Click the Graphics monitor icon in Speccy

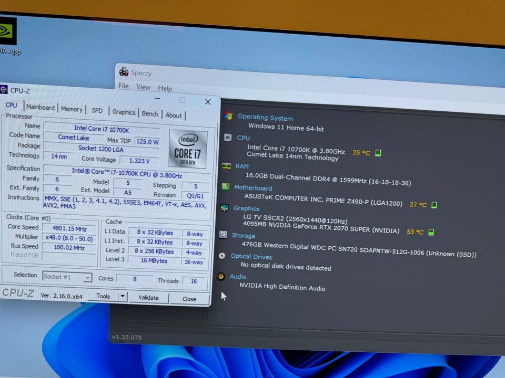point(225,207)
